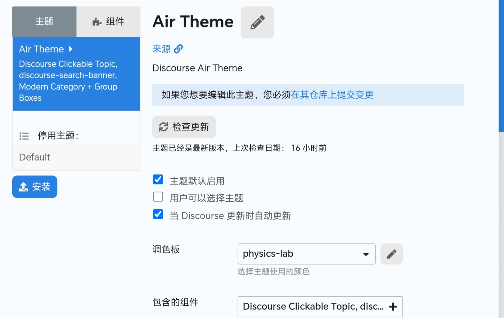Click the pencil icon beside Air Theme title
The height and width of the screenshot is (318, 504).
coord(257,22)
